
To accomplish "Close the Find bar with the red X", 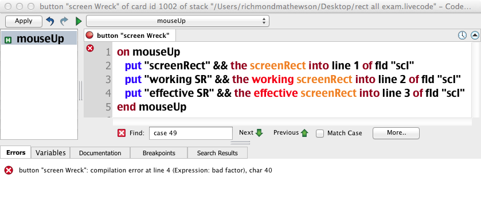I will (122, 133).
